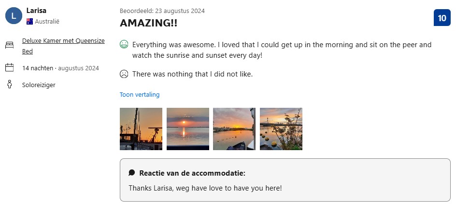This screenshot has width=456, height=205.
Task: Click Larisa's avatar circle with letter L
Action: (14, 16)
